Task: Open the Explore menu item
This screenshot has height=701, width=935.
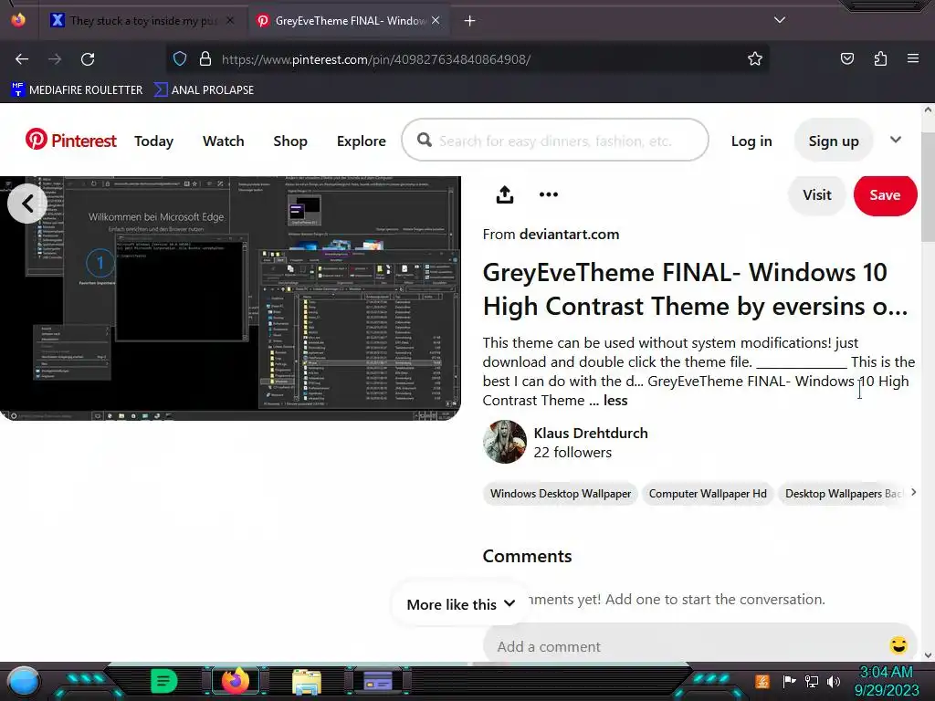Action: [x=362, y=141]
